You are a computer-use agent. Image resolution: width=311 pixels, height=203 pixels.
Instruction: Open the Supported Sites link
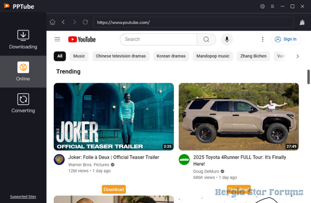(x=23, y=197)
